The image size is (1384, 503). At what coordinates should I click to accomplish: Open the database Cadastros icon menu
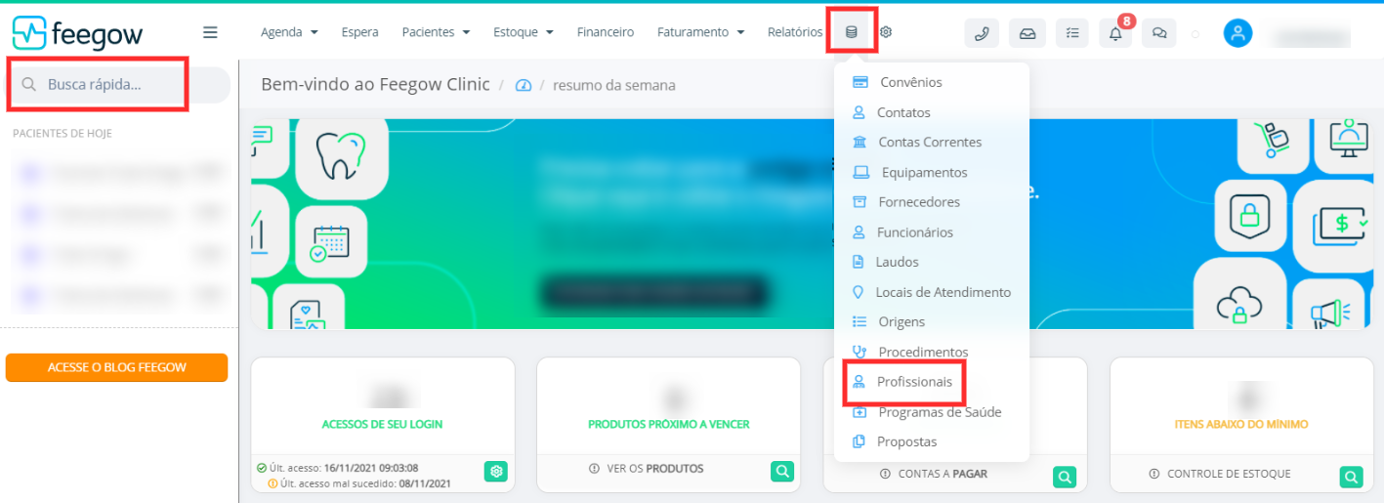click(852, 32)
